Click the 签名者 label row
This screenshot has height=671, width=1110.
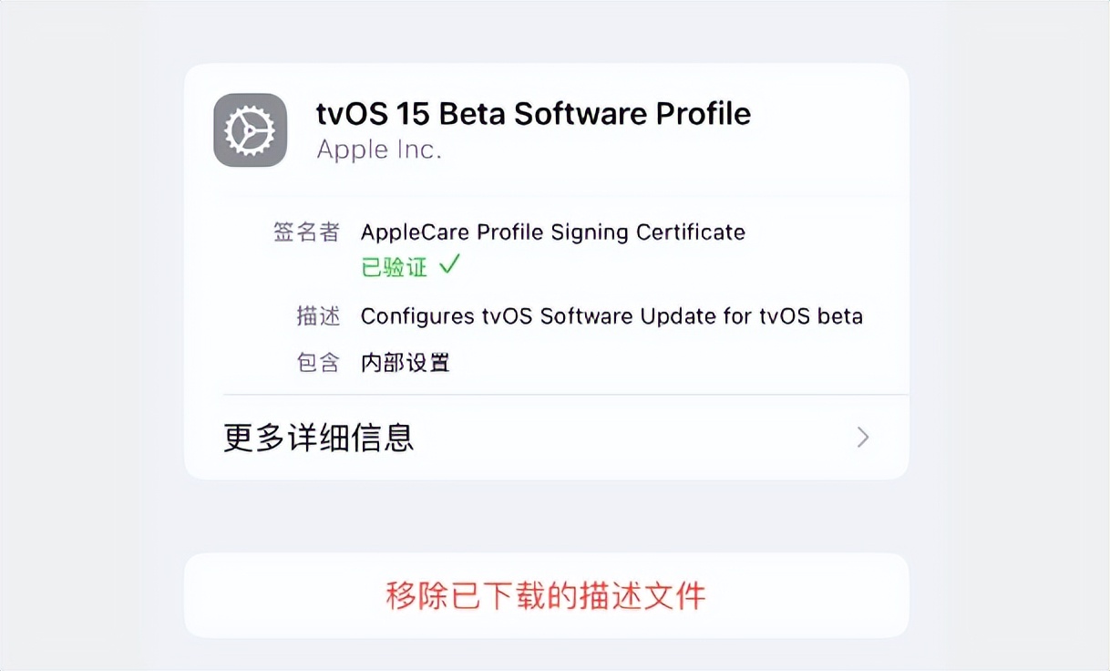(307, 232)
